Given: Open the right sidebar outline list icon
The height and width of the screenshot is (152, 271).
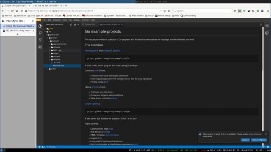Looking at the screenshot, I should click(x=267, y=26).
